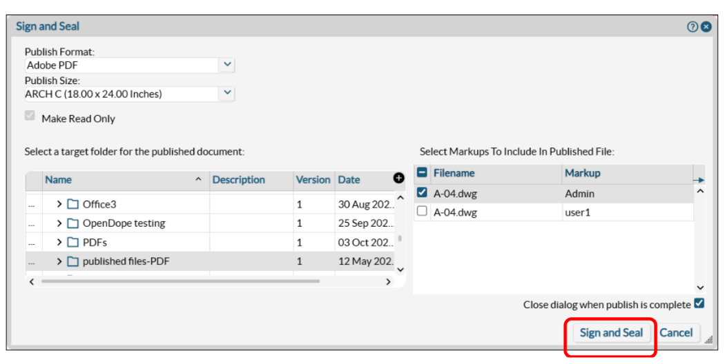727x364 pixels.
Task: Select the published files-PDF folder name
Action: [x=126, y=261]
